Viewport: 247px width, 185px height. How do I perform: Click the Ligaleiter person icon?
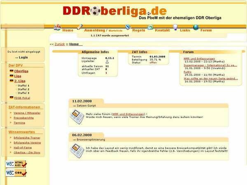pos(107,62)
